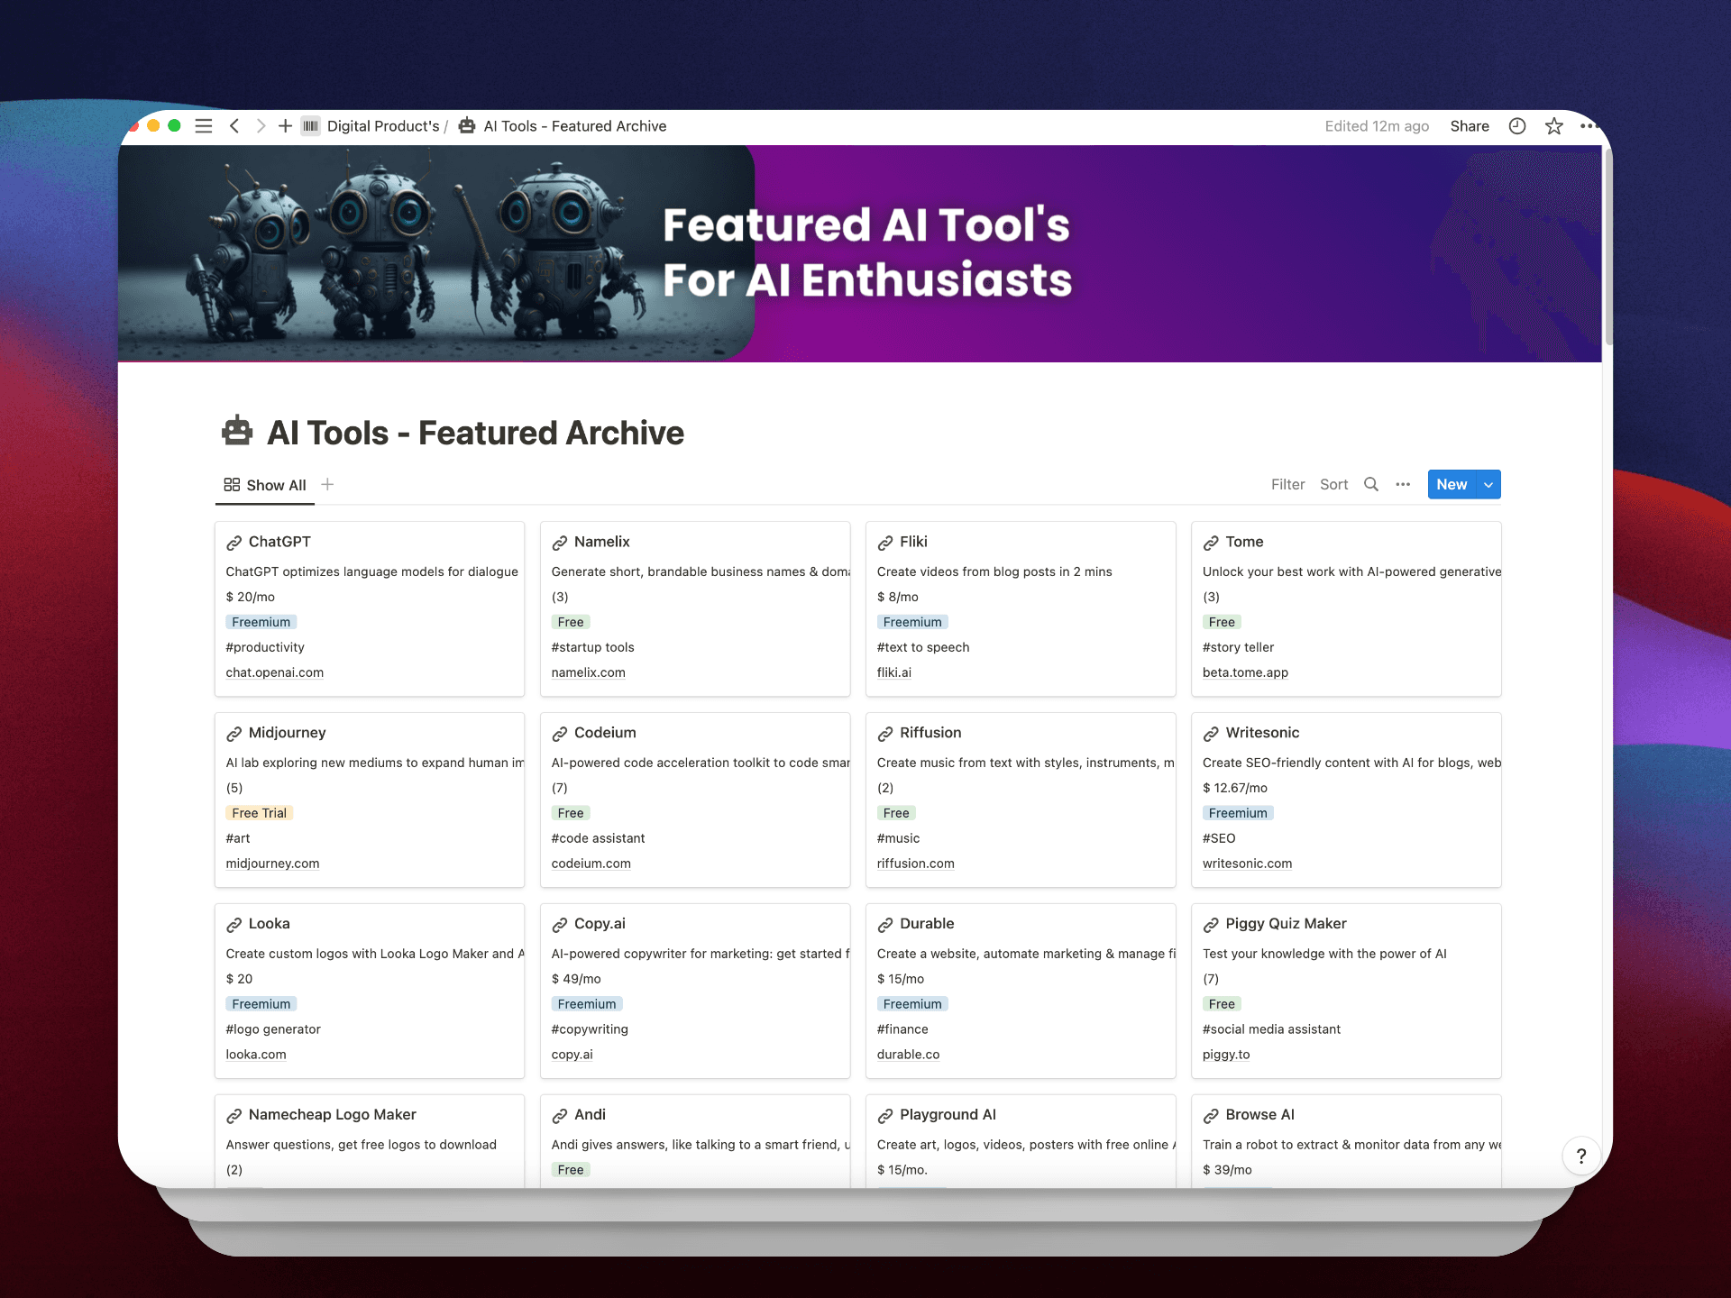Open the midjourney.com link
1731x1298 pixels.
point(272,864)
